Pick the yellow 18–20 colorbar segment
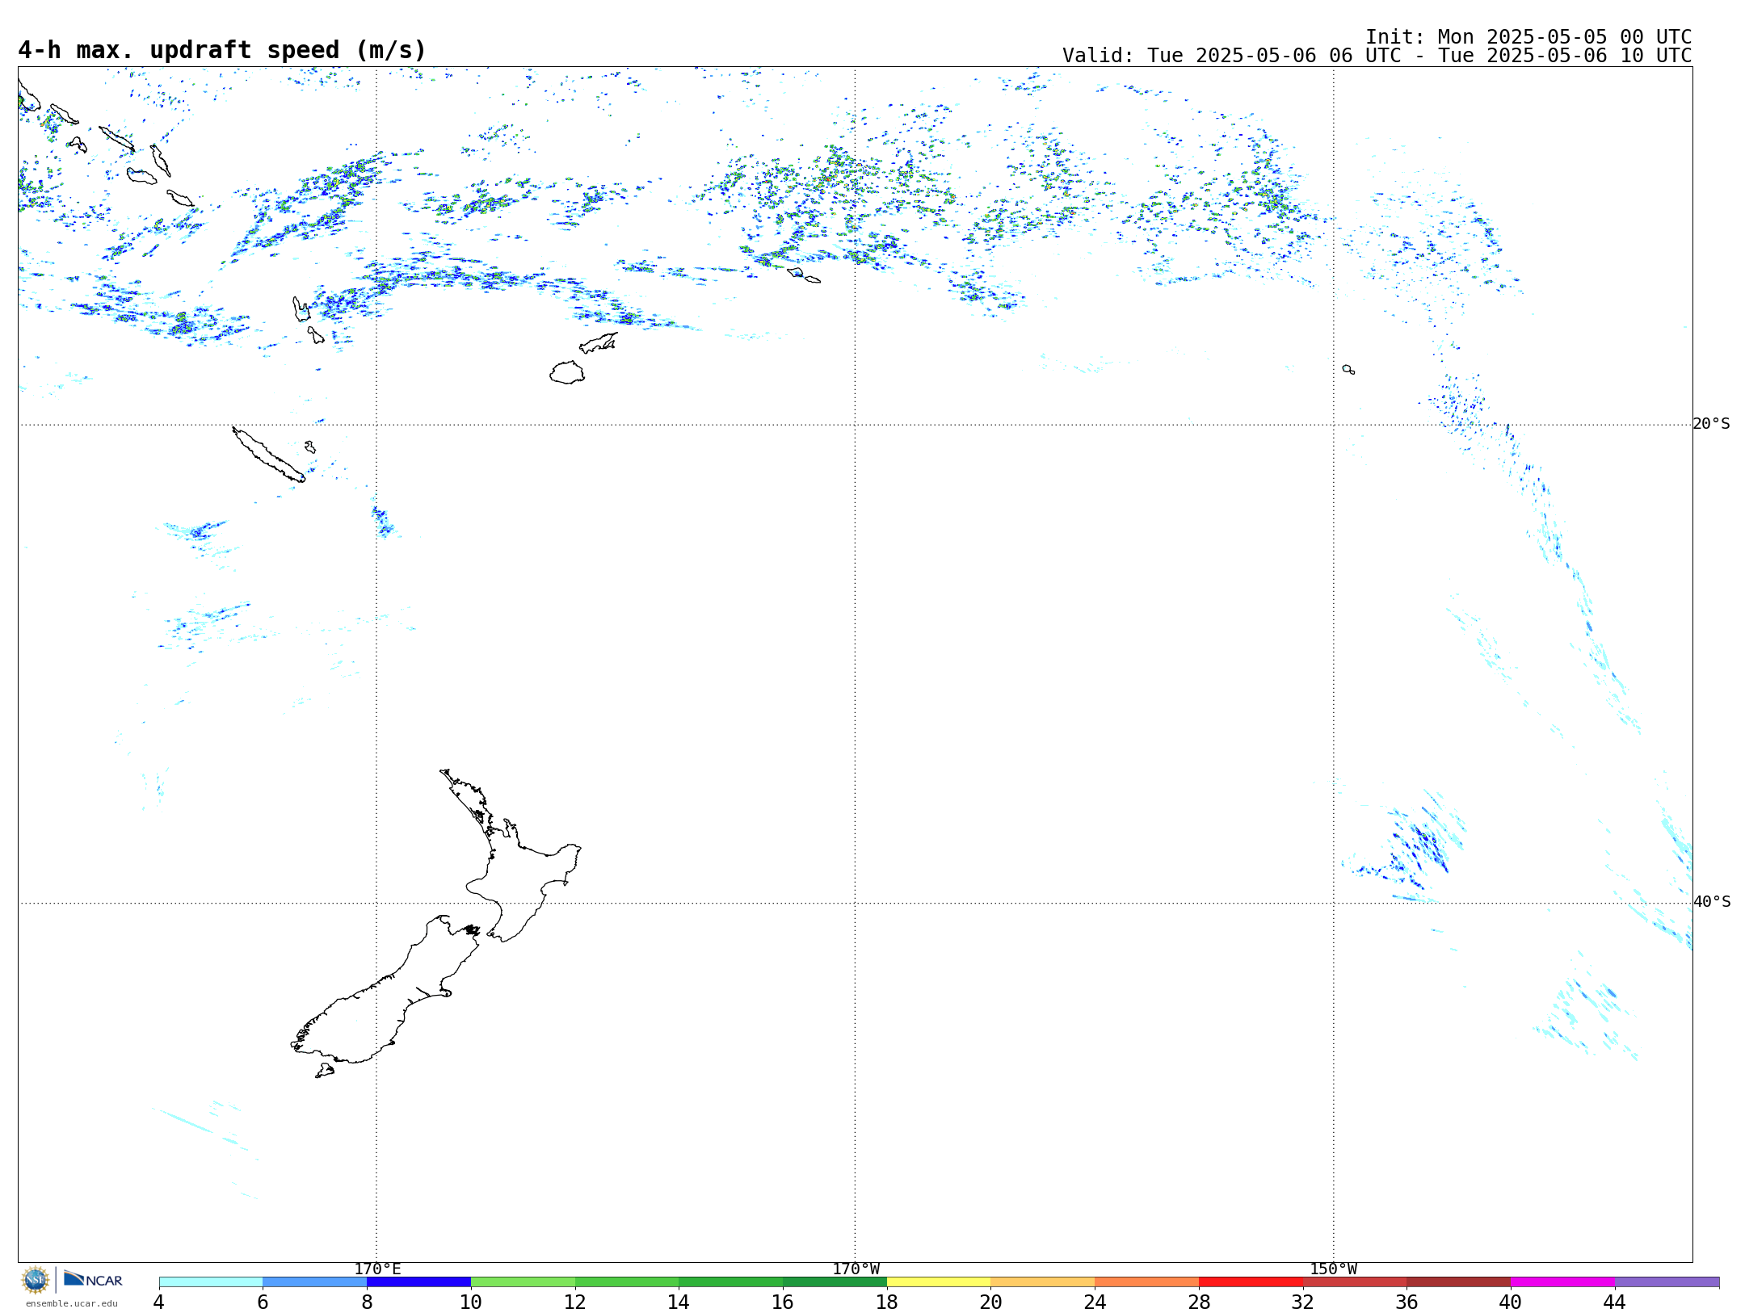The image size is (1745, 1313). point(939,1282)
